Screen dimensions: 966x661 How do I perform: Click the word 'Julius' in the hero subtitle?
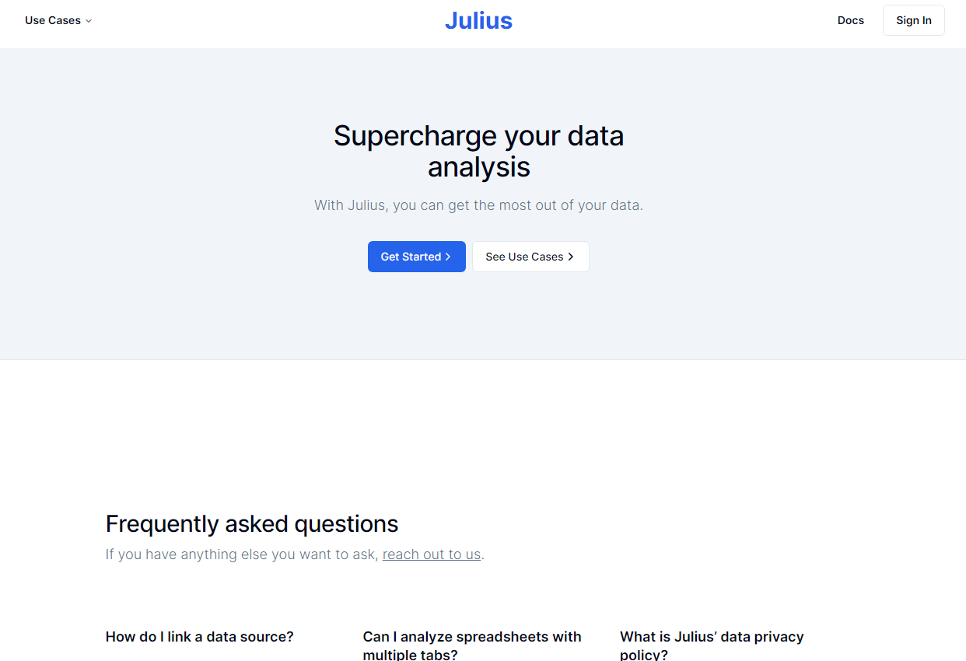pos(366,205)
